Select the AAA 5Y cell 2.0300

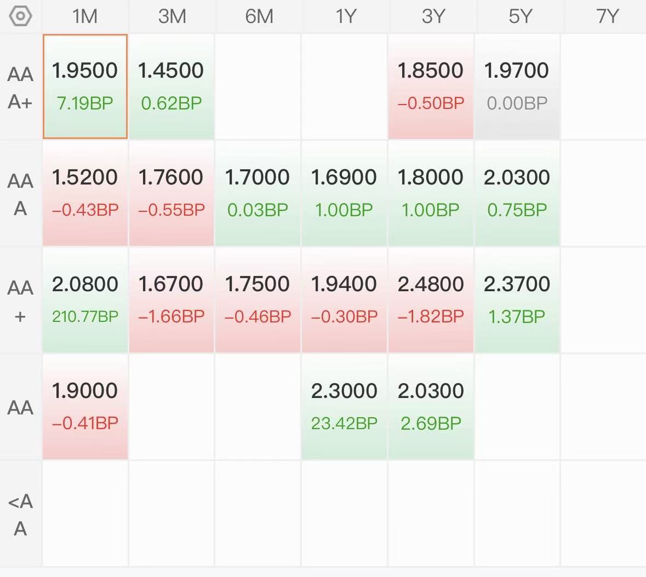(517, 193)
